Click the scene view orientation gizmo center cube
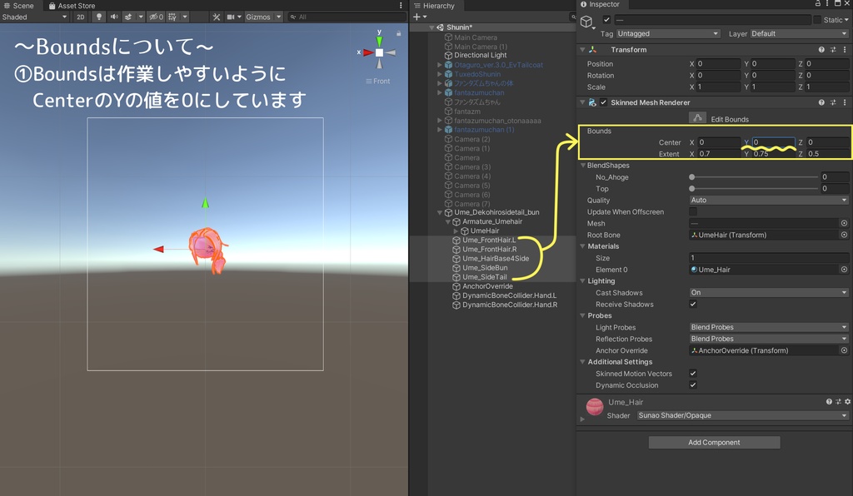Image resolution: width=853 pixels, height=496 pixels. click(x=379, y=52)
